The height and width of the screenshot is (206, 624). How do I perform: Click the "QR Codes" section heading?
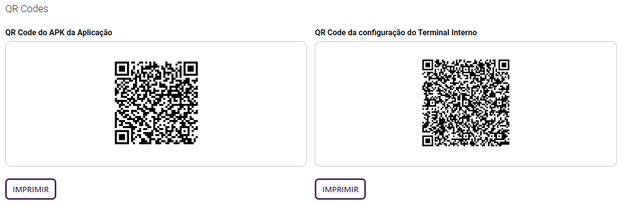click(x=27, y=9)
